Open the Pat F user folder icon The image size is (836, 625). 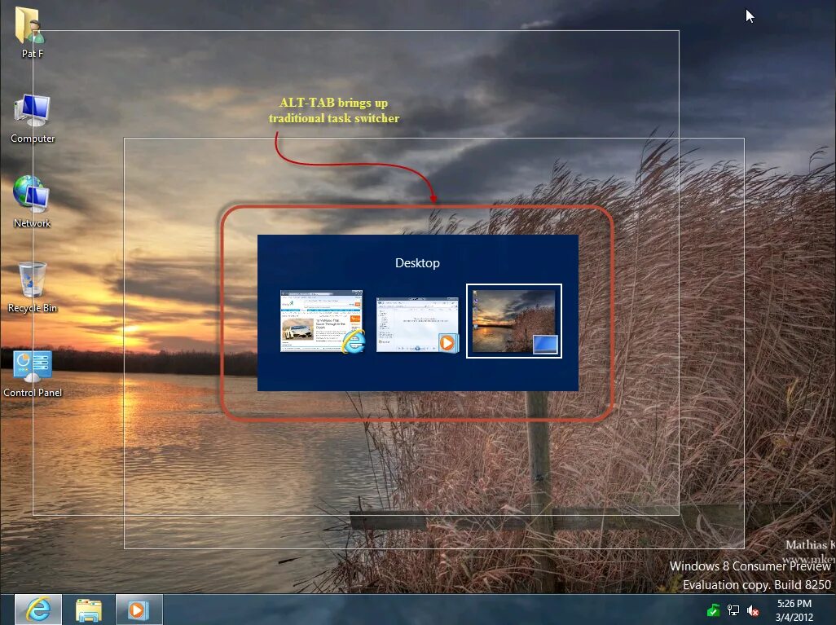[x=30, y=25]
